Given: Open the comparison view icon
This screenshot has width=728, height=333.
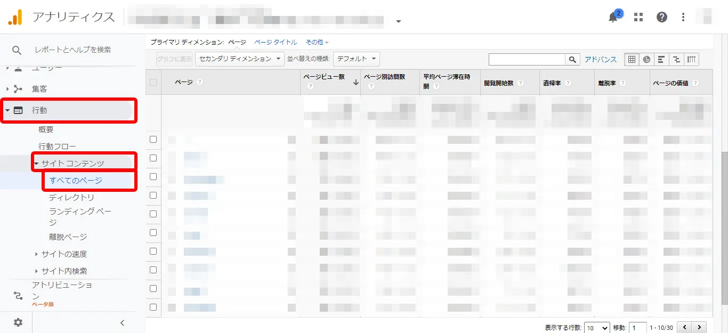Looking at the screenshot, I should [x=676, y=59].
